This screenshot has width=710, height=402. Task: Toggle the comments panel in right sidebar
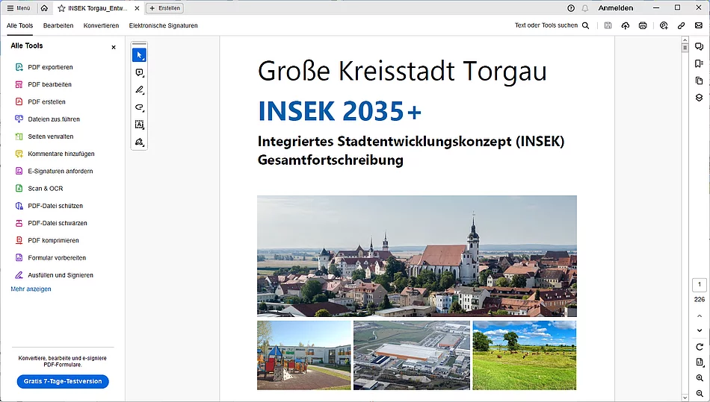[x=699, y=46]
